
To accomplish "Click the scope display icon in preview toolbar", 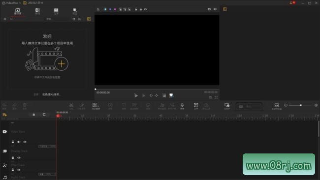I will (x=98, y=9).
